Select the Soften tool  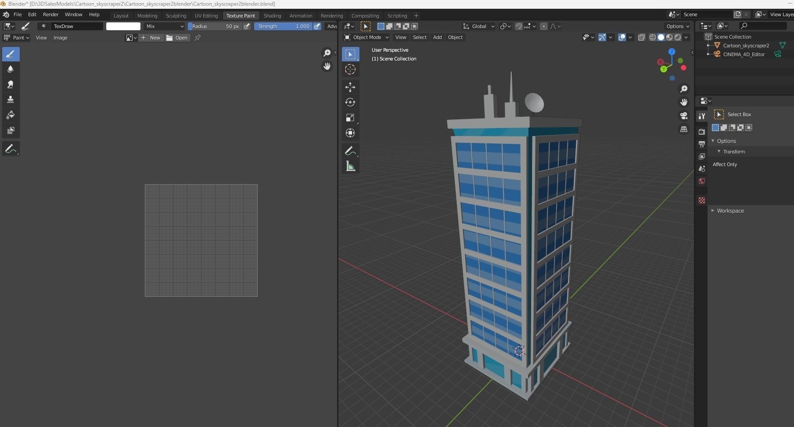tap(11, 69)
